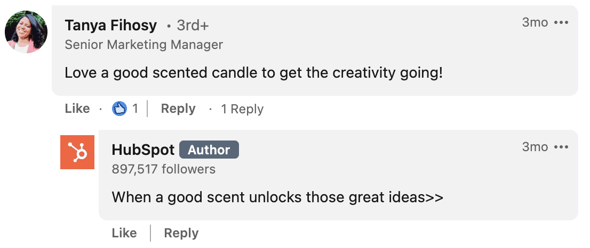Screen dimensions: 590x248
Task: Click "897,517 followers" under HubSpot
Action: [164, 169]
